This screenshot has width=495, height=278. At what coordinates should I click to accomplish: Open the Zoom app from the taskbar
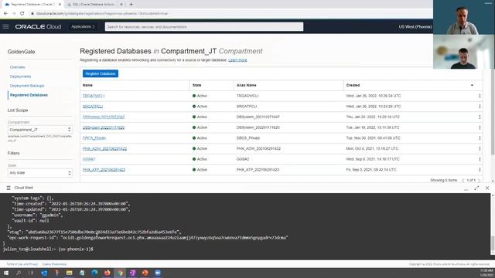click(158, 273)
